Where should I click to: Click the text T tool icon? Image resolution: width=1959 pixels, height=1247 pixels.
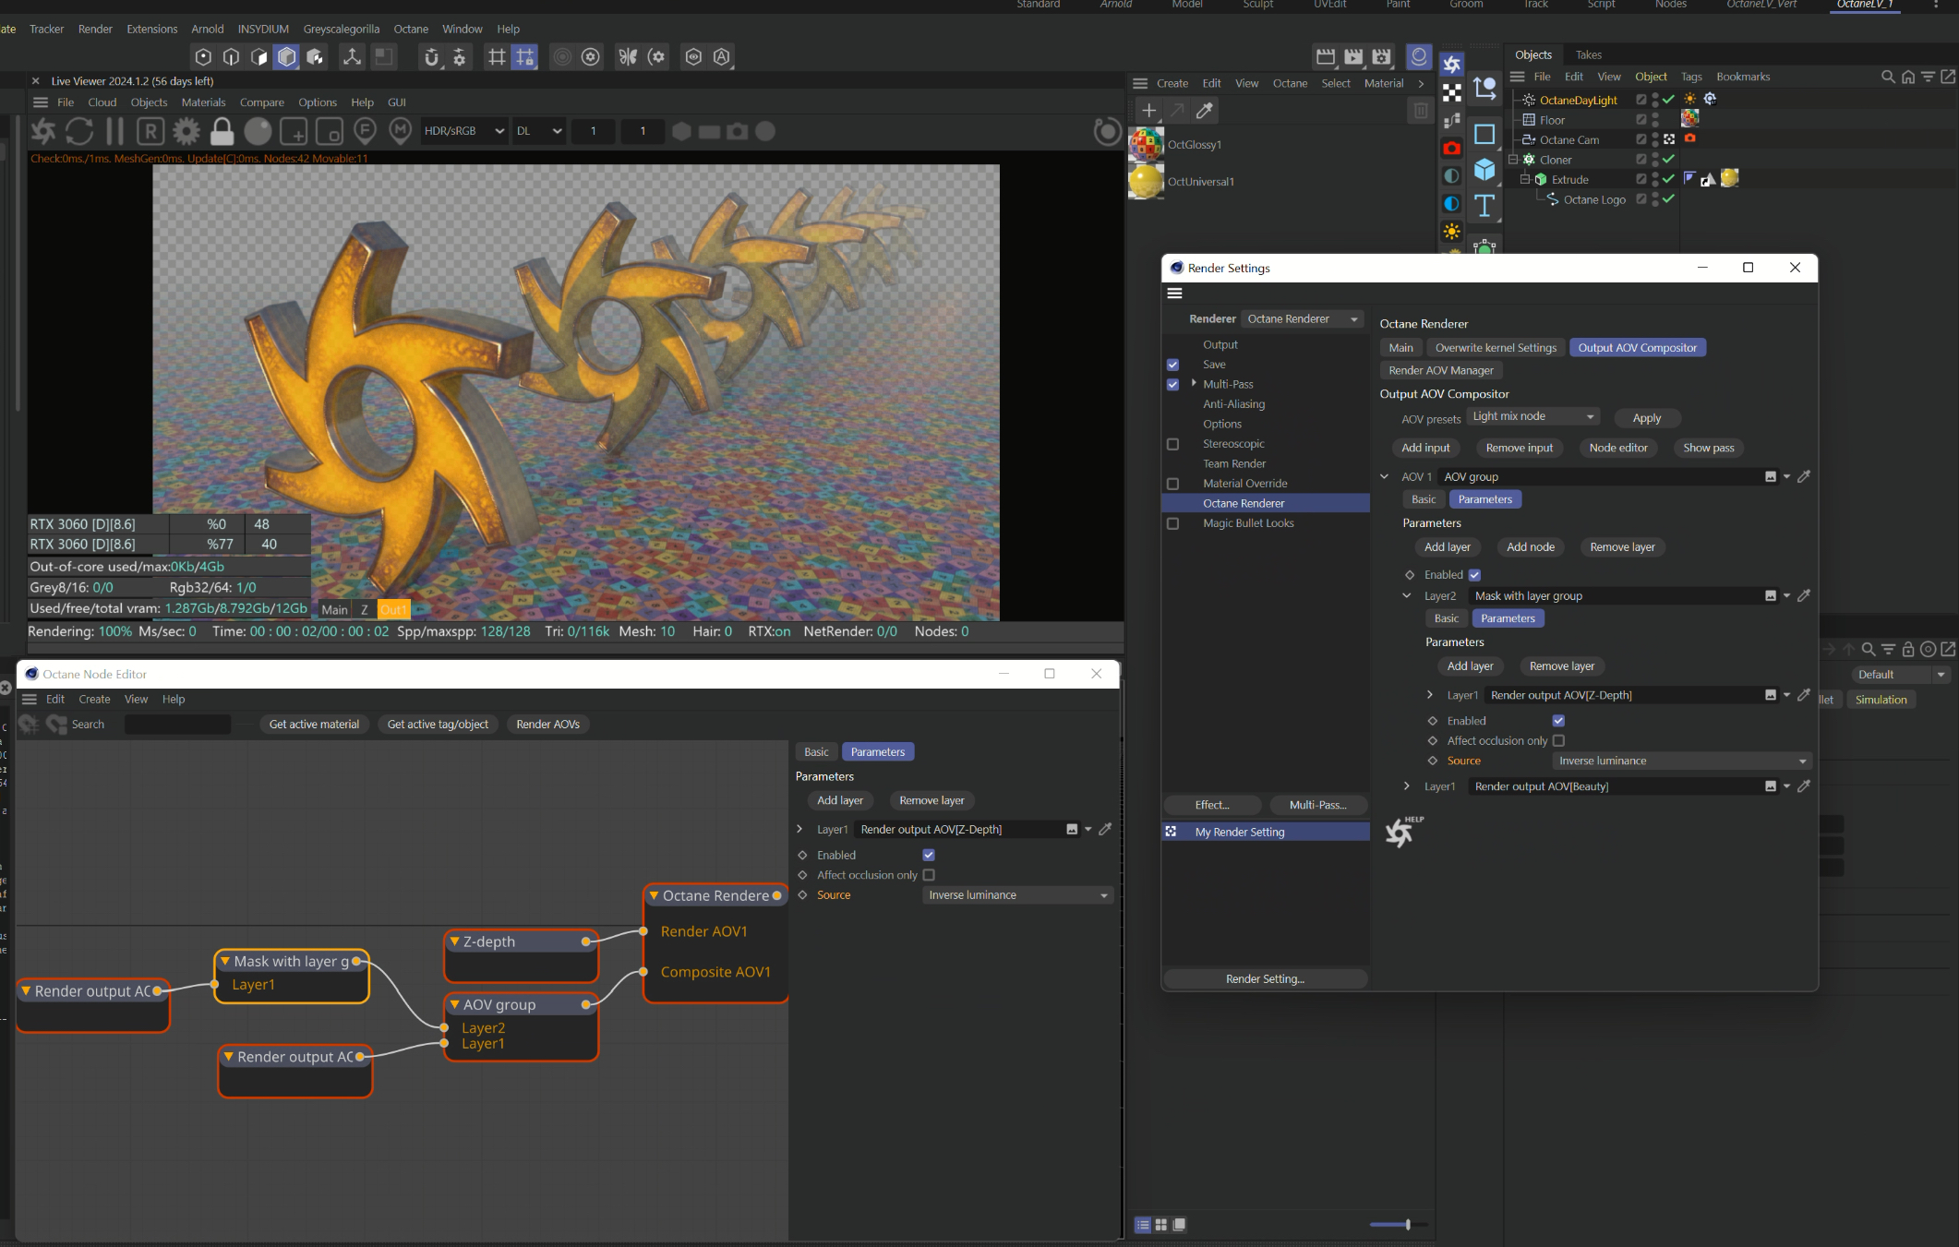[1484, 205]
